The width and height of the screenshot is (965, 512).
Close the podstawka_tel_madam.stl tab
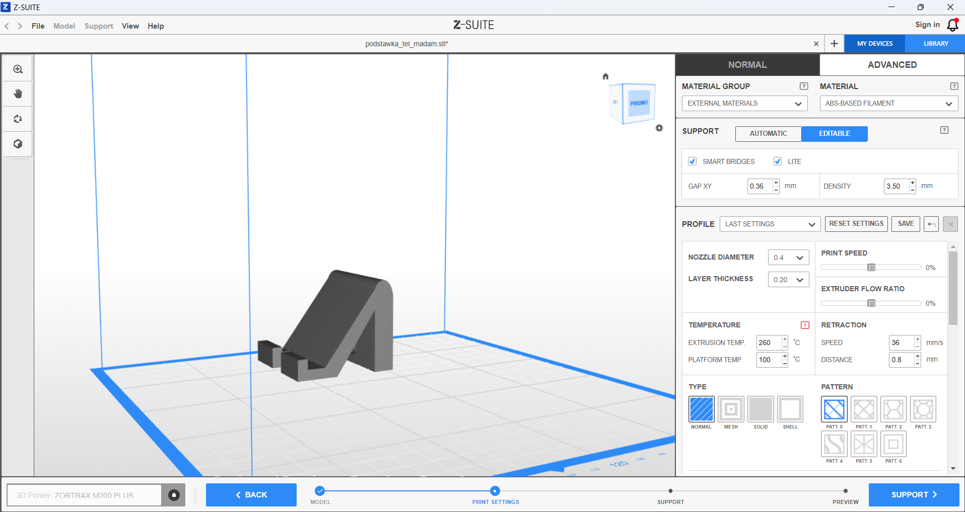pos(816,44)
